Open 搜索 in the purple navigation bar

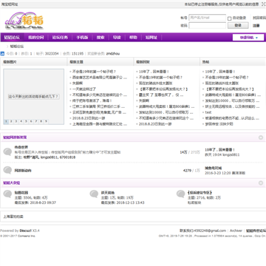click(x=100, y=38)
